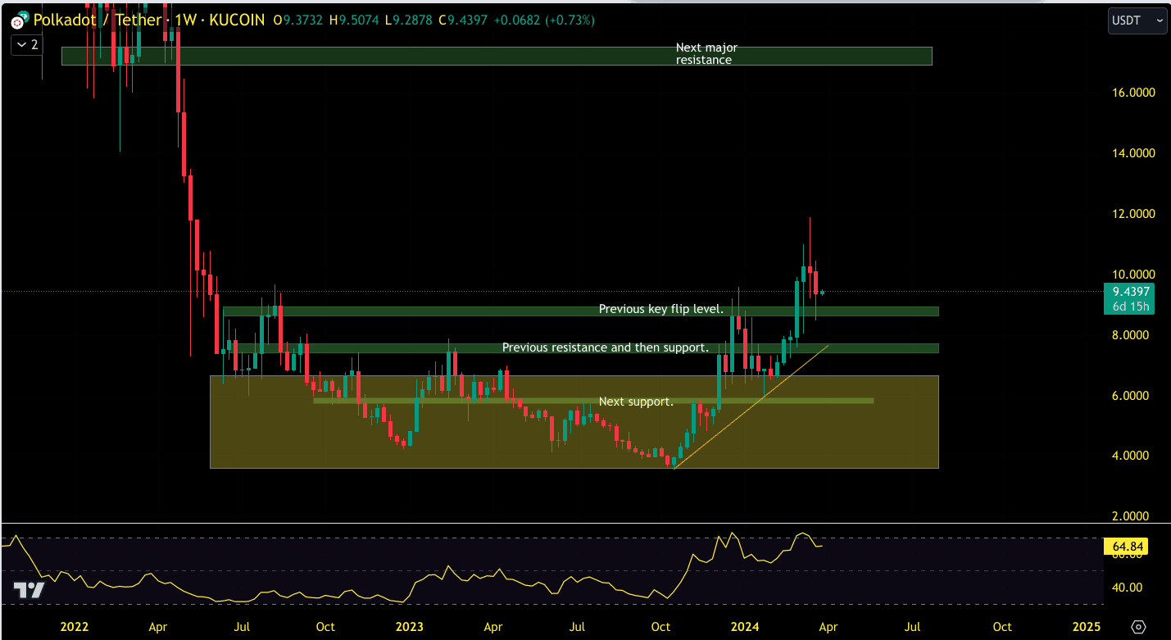Click the 16.0000 price axis label
Screen dimensions: 1171x640
1133,93
